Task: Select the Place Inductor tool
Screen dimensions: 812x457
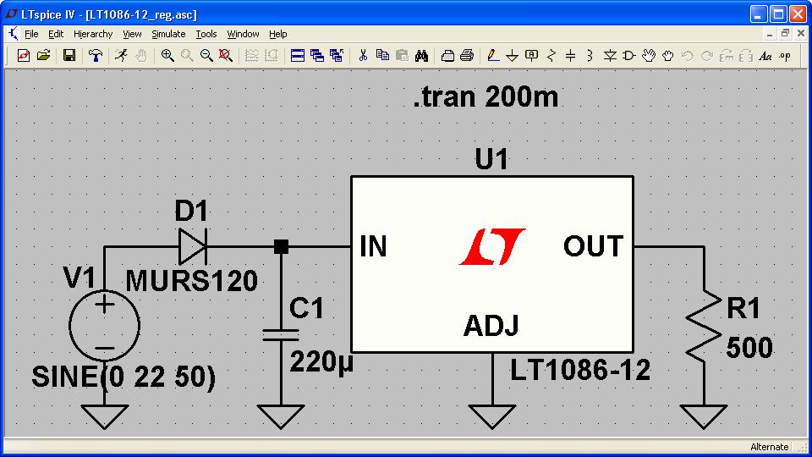Action: click(590, 56)
